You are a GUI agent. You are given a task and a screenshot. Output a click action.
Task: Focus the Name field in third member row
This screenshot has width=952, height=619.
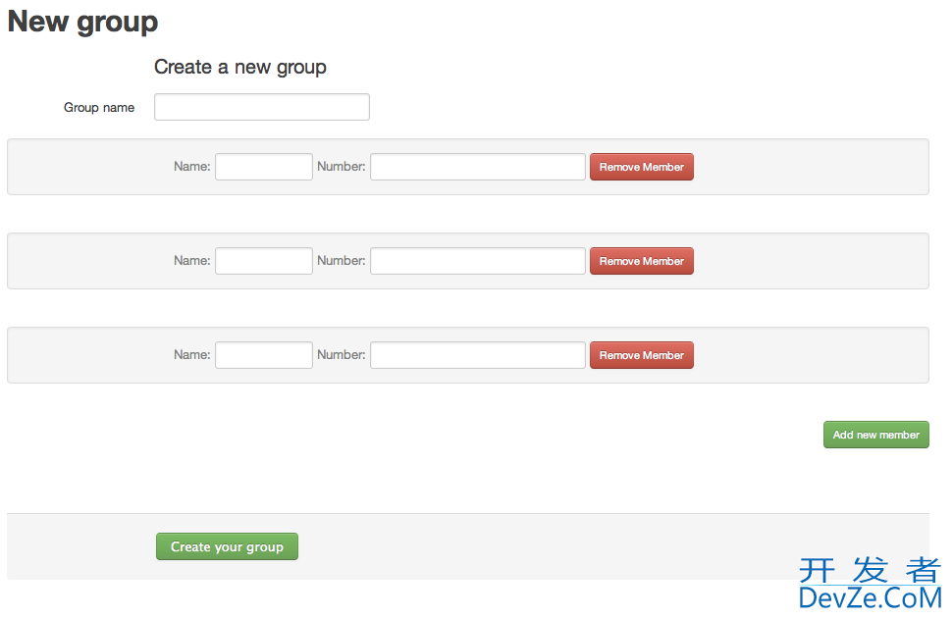[263, 355]
